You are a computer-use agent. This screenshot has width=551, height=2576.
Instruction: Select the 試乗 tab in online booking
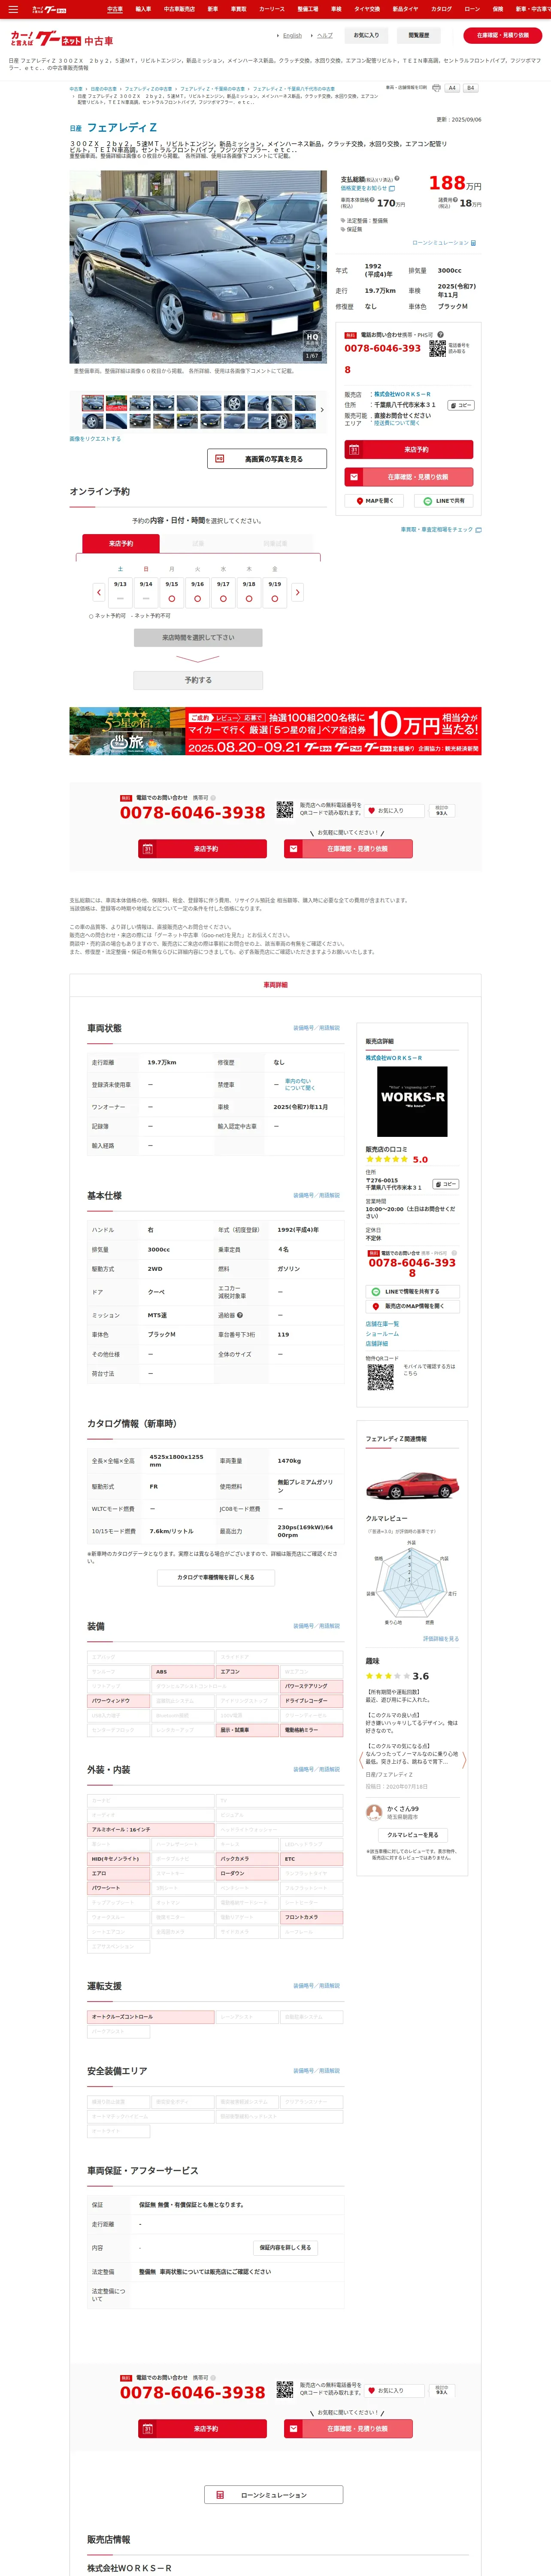pyautogui.click(x=198, y=544)
